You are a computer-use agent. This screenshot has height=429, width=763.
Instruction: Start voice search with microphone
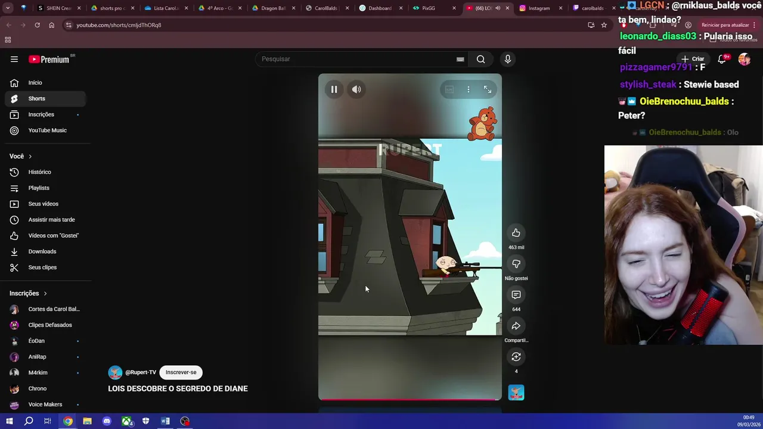tap(508, 59)
